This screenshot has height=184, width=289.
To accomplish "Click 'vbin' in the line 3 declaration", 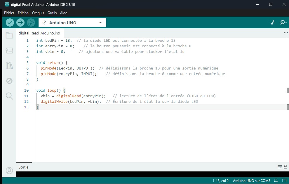I will pyautogui.click(x=50, y=51).
